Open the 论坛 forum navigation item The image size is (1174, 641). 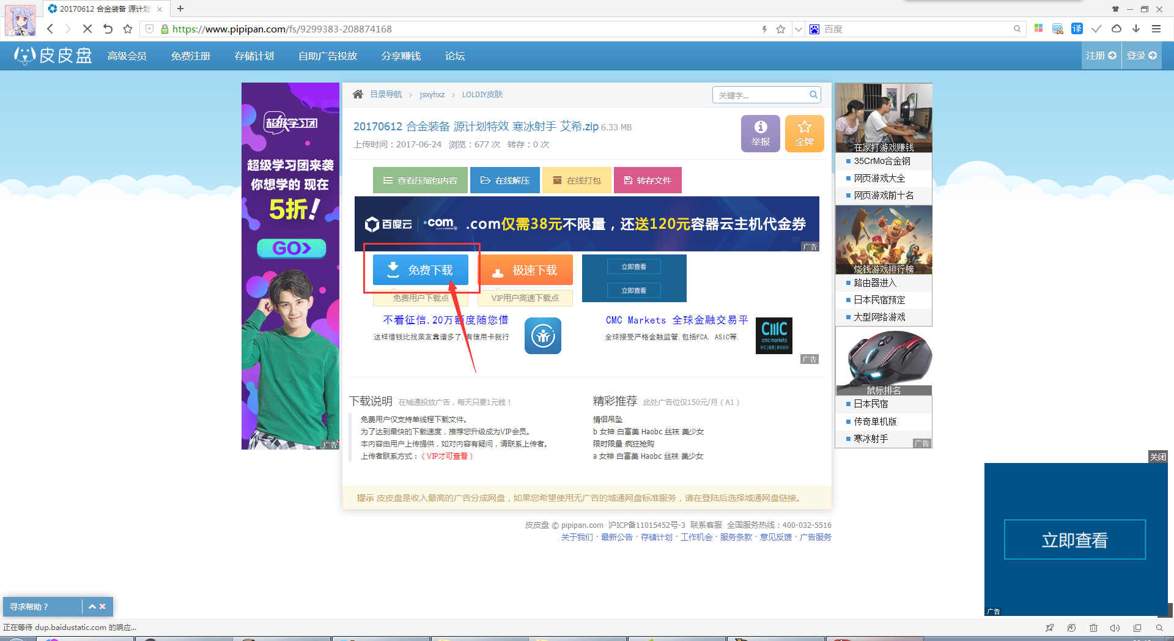[455, 56]
